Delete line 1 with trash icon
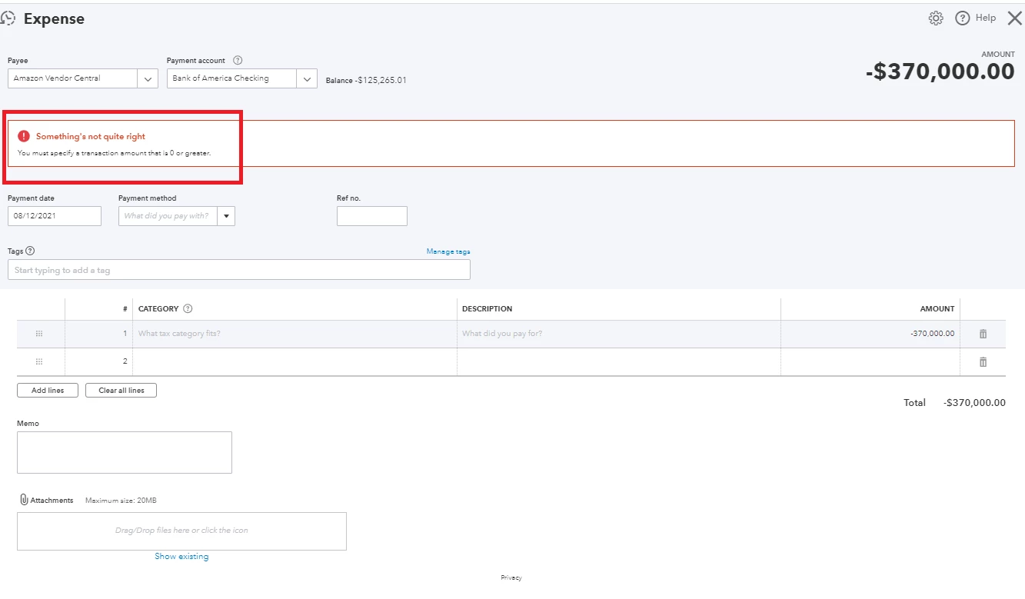1025x599 pixels. click(983, 334)
